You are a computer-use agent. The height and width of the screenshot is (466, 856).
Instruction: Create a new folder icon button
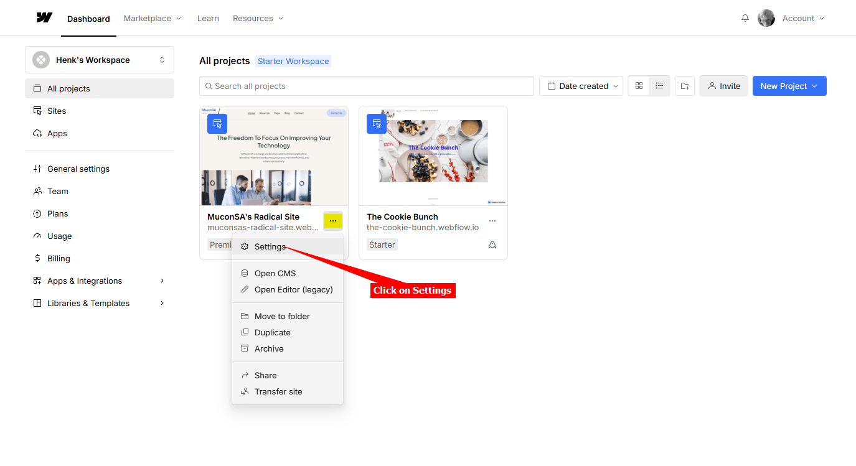pos(685,86)
